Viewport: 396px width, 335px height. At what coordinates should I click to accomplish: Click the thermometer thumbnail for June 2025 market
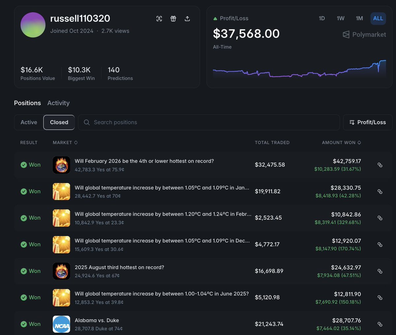click(61, 298)
